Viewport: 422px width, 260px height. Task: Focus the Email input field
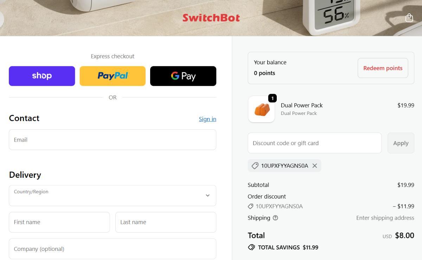(113, 140)
